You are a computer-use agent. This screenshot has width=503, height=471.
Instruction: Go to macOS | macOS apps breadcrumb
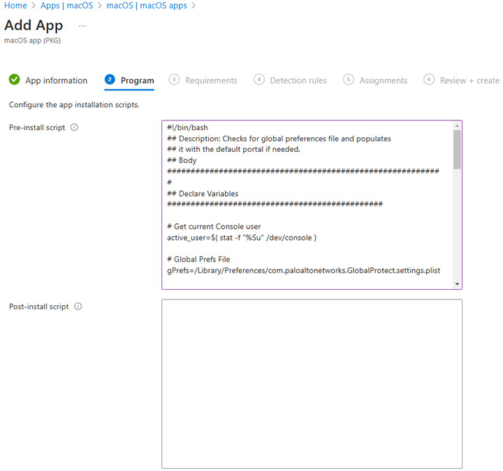146,6
